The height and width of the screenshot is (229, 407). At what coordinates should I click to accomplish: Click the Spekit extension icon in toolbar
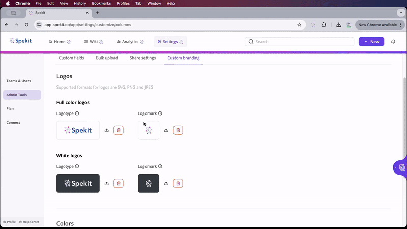[x=313, y=25]
